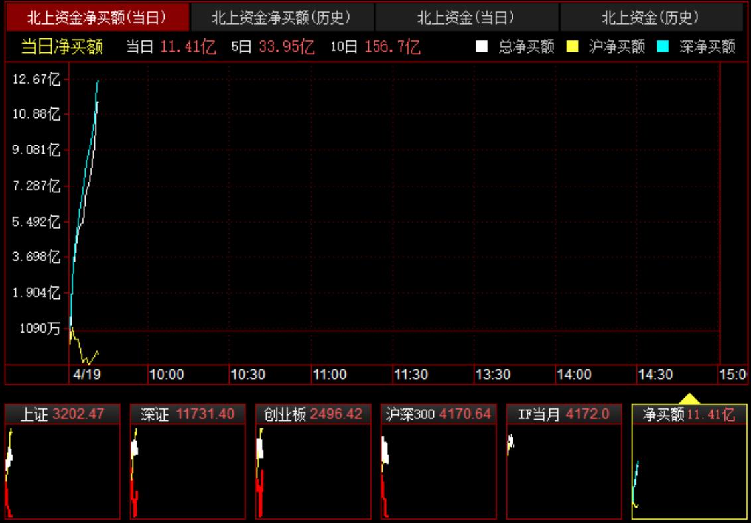Open the 北上资金(当日) tab

pos(466,17)
